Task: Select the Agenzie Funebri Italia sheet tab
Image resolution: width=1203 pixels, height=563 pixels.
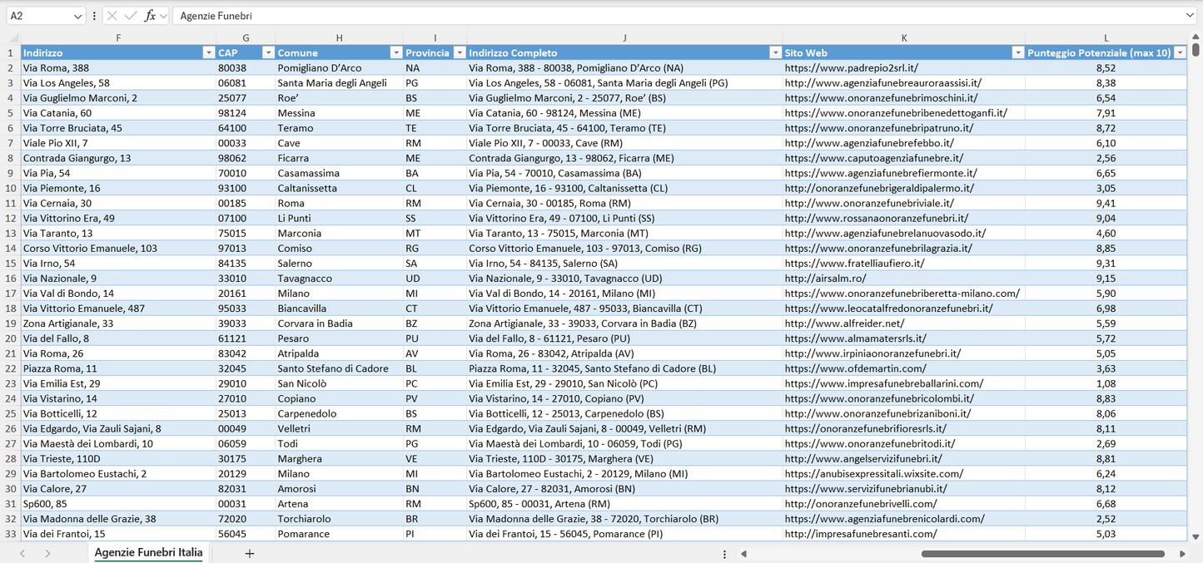Action: point(148,553)
